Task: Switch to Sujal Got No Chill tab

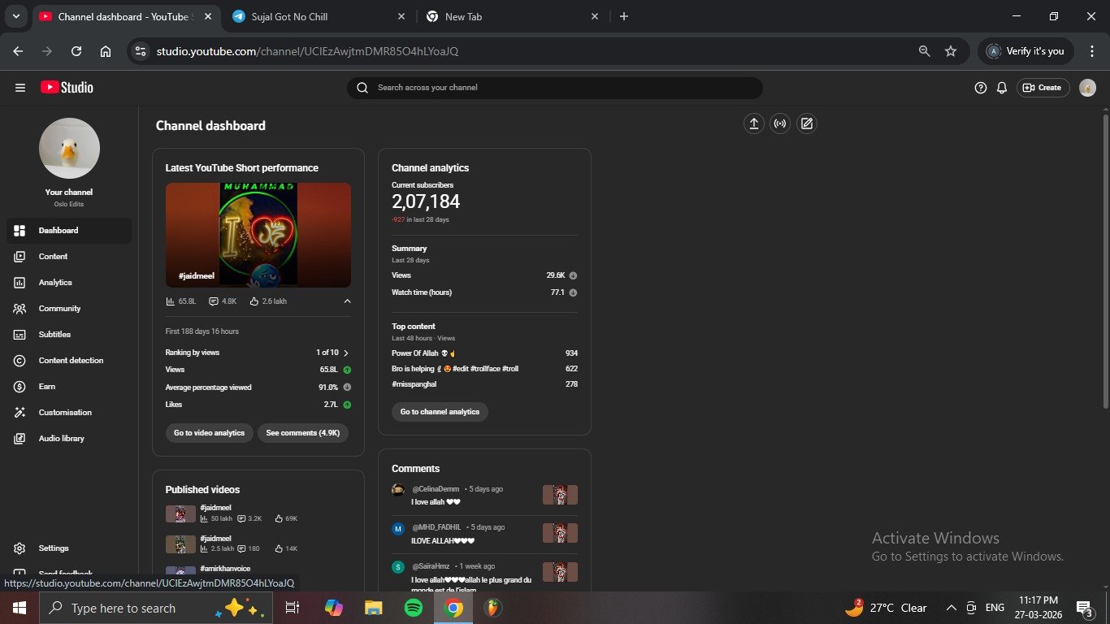Action: click(x=317, y=16)
